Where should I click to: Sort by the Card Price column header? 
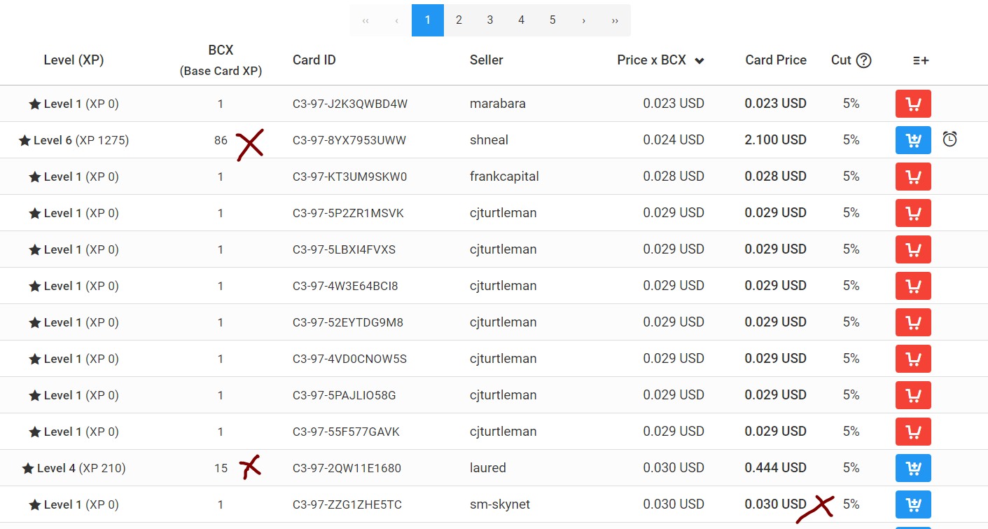click(x=775, y=60)
